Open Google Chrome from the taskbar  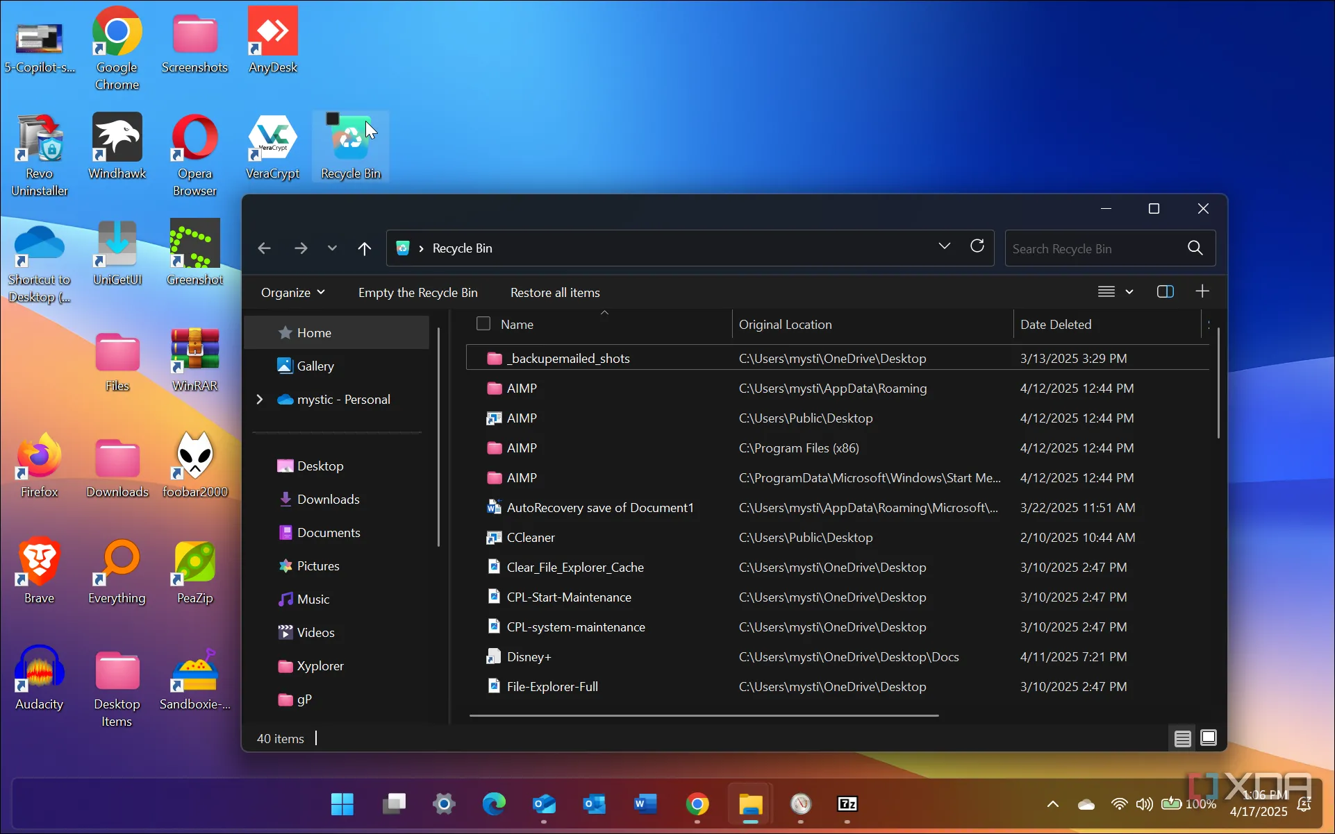click(698, 805)
